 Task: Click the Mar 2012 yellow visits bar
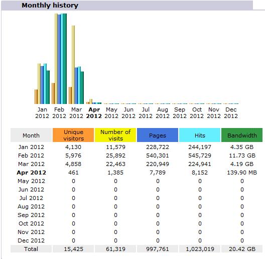click(73, 64)
